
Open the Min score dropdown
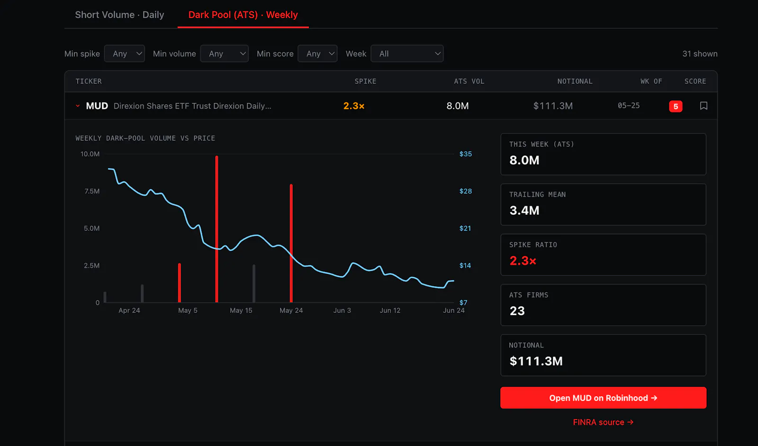tap(317, 54)
